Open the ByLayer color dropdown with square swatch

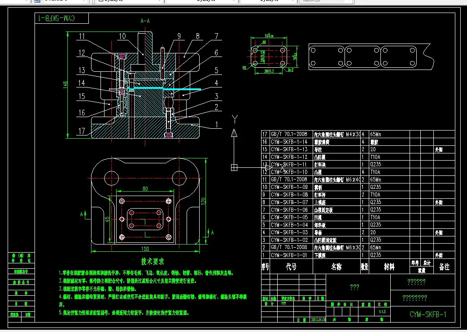130,1
